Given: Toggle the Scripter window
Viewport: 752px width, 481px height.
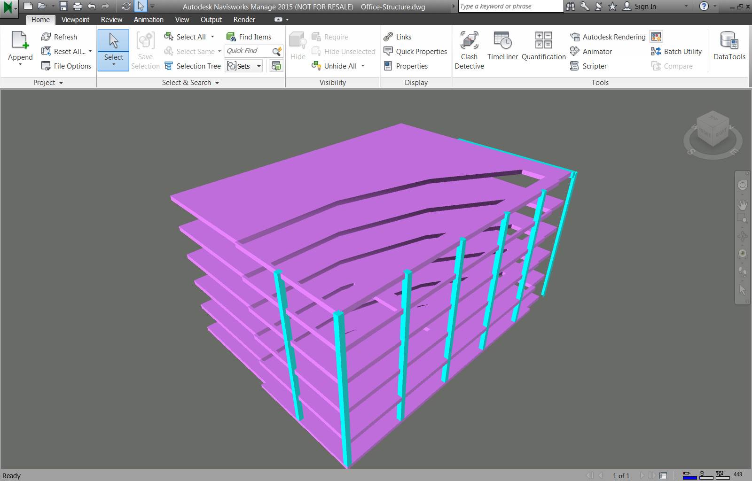Looking at the screenshot, I should coord(588,66).
